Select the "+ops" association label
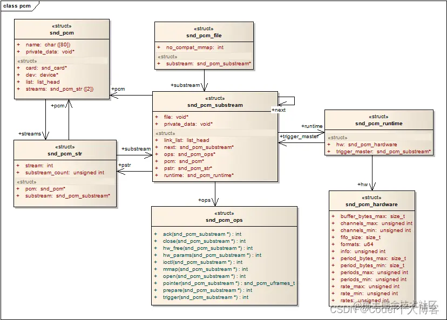This screenshot has width=447, height=320. pos(205,200)
